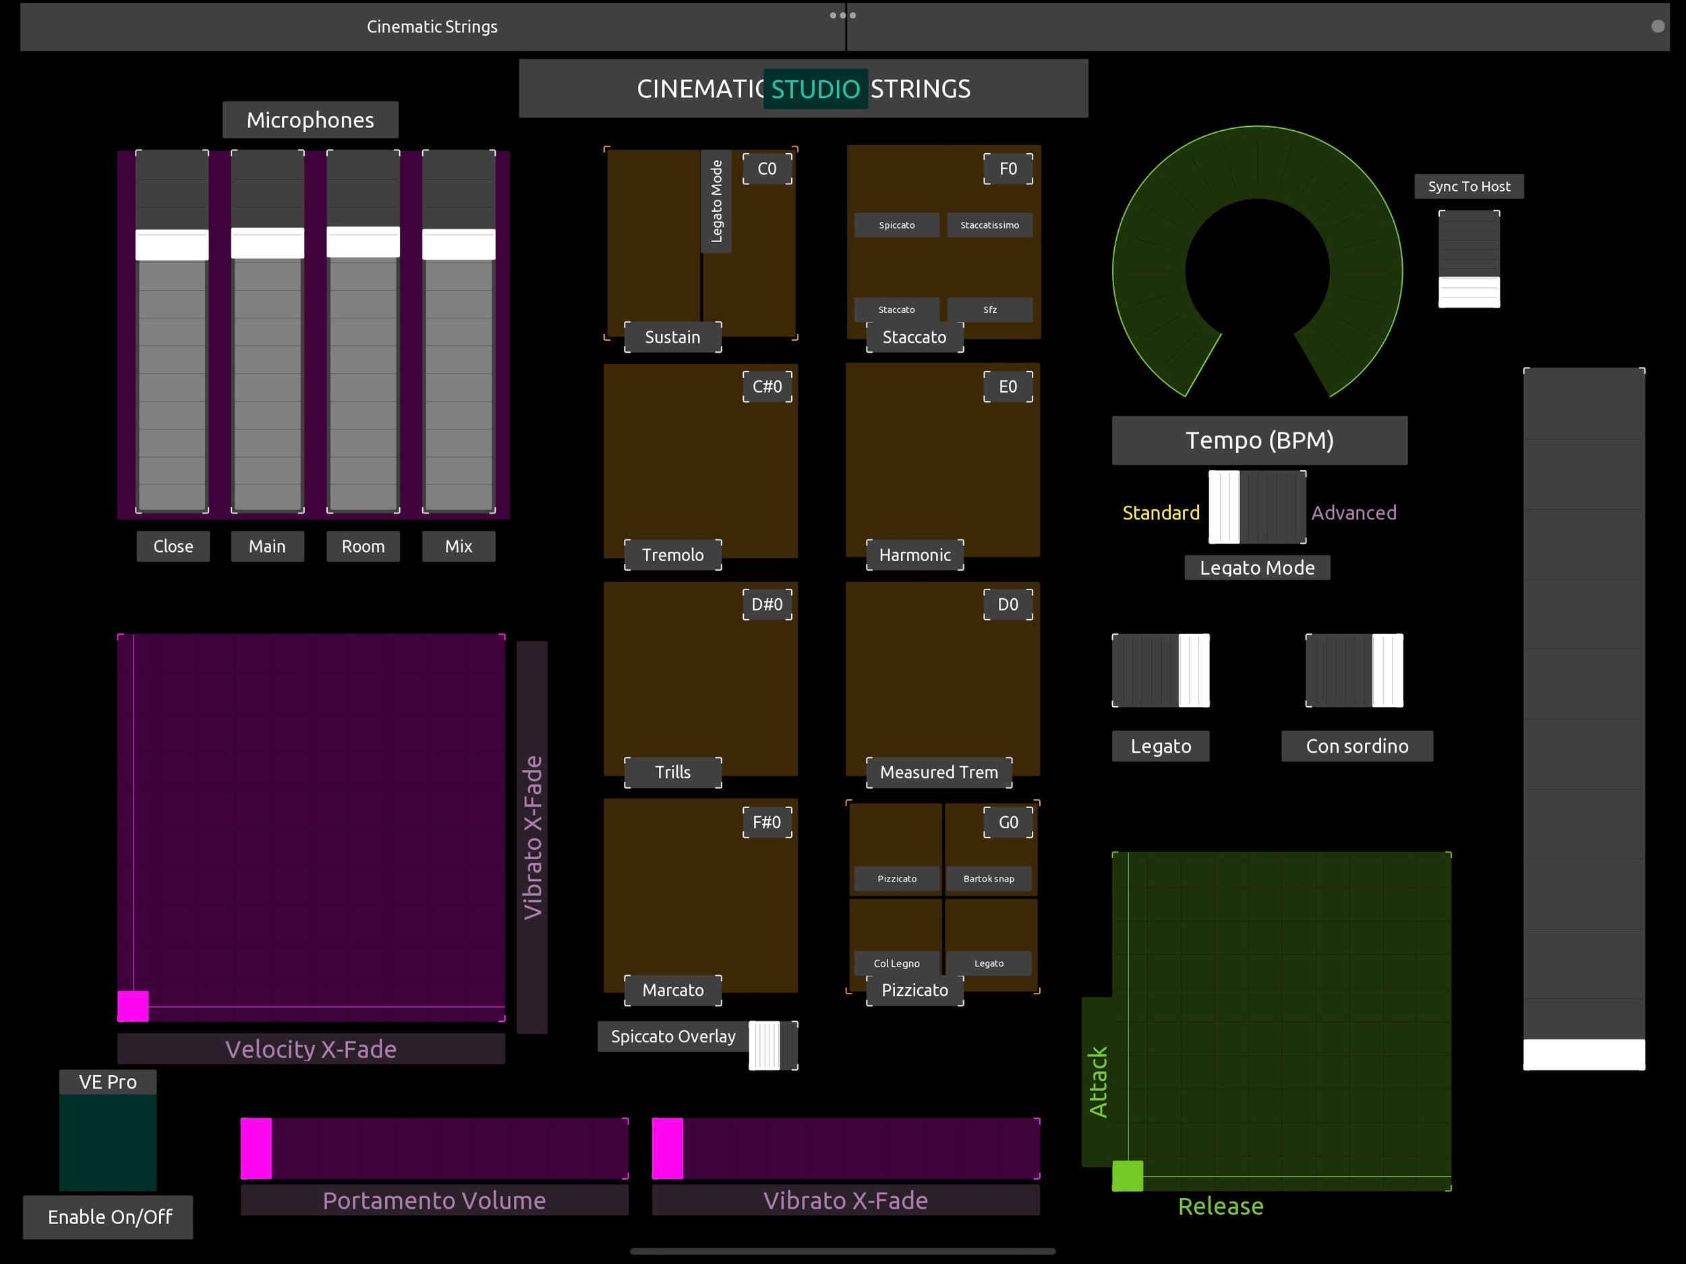Select Spiccato in the Staccato pad

tap(896, 225)
